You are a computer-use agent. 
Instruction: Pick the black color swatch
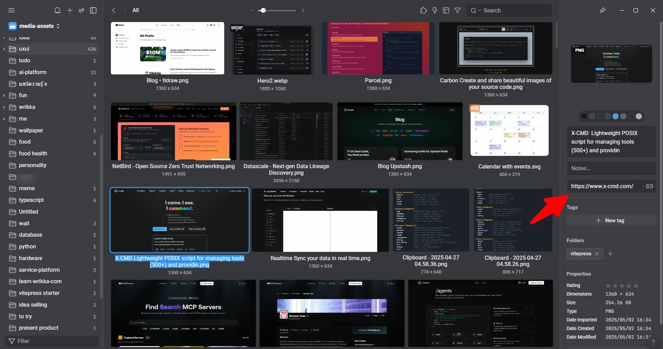click(584, 116)
